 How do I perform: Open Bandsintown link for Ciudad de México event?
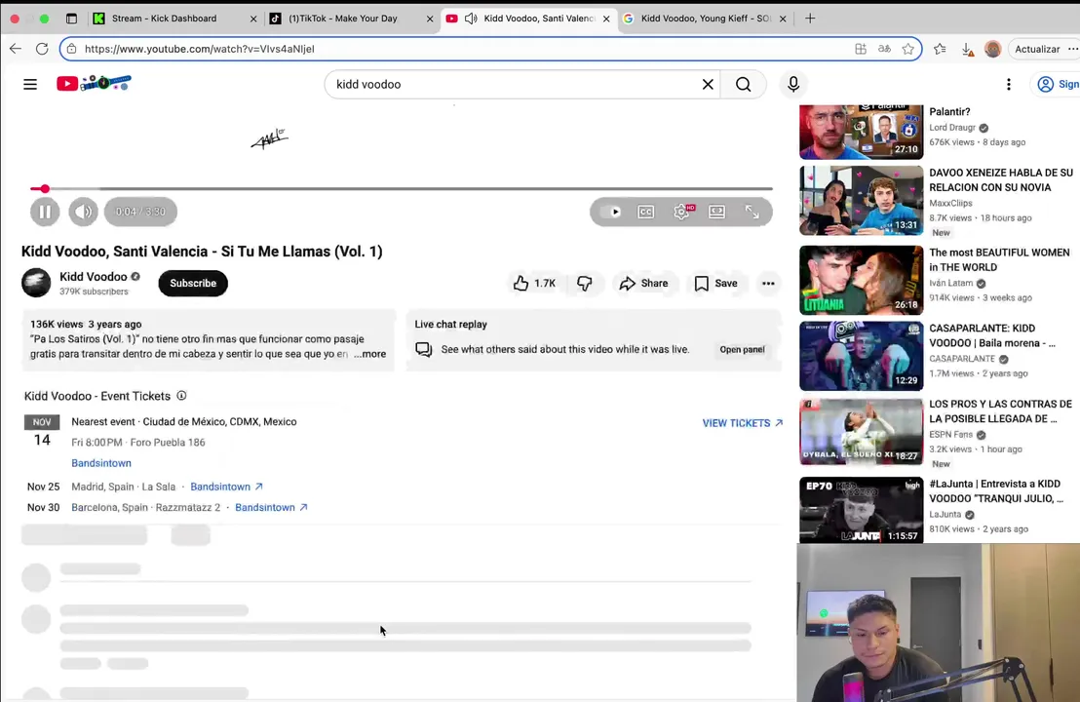pos(101,463)
